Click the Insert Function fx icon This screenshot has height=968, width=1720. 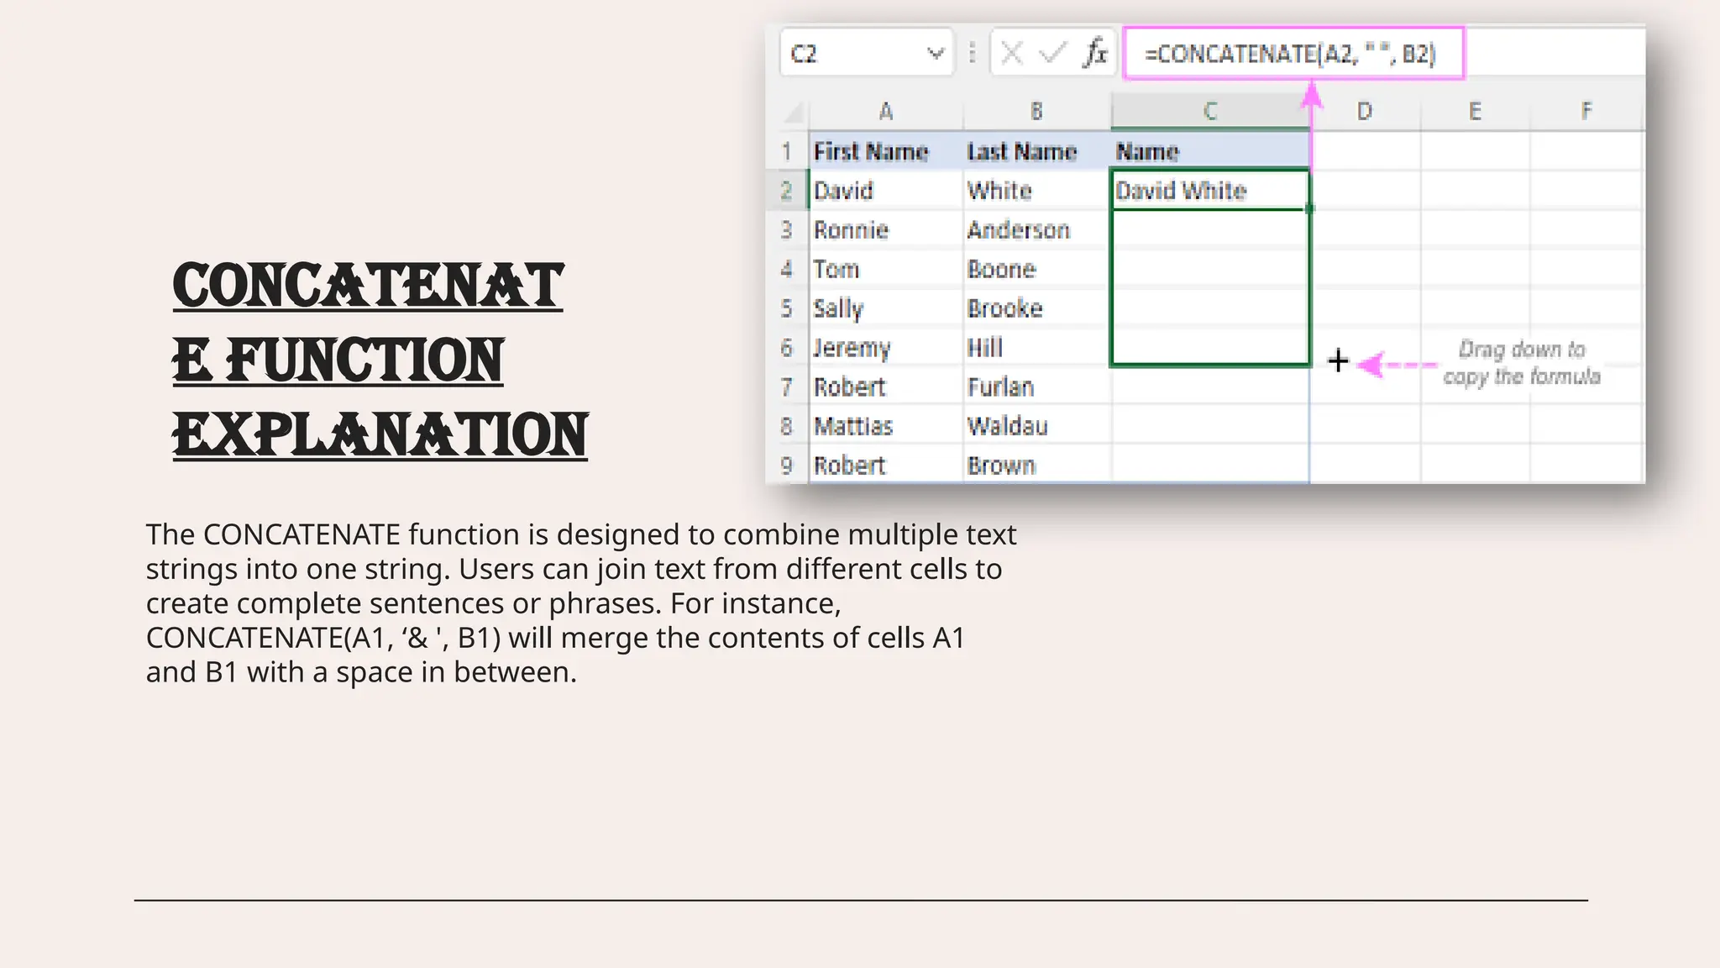pyautogui.click(x=1095, y=53)
